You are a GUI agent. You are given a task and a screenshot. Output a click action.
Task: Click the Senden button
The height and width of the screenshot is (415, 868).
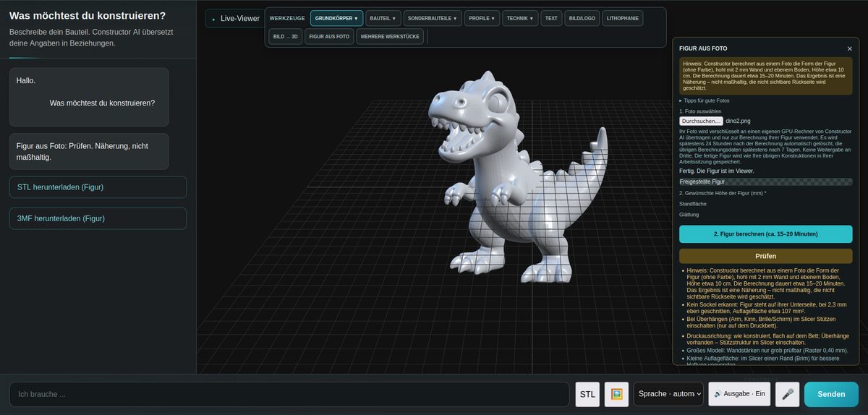click(x=831, y=394)
